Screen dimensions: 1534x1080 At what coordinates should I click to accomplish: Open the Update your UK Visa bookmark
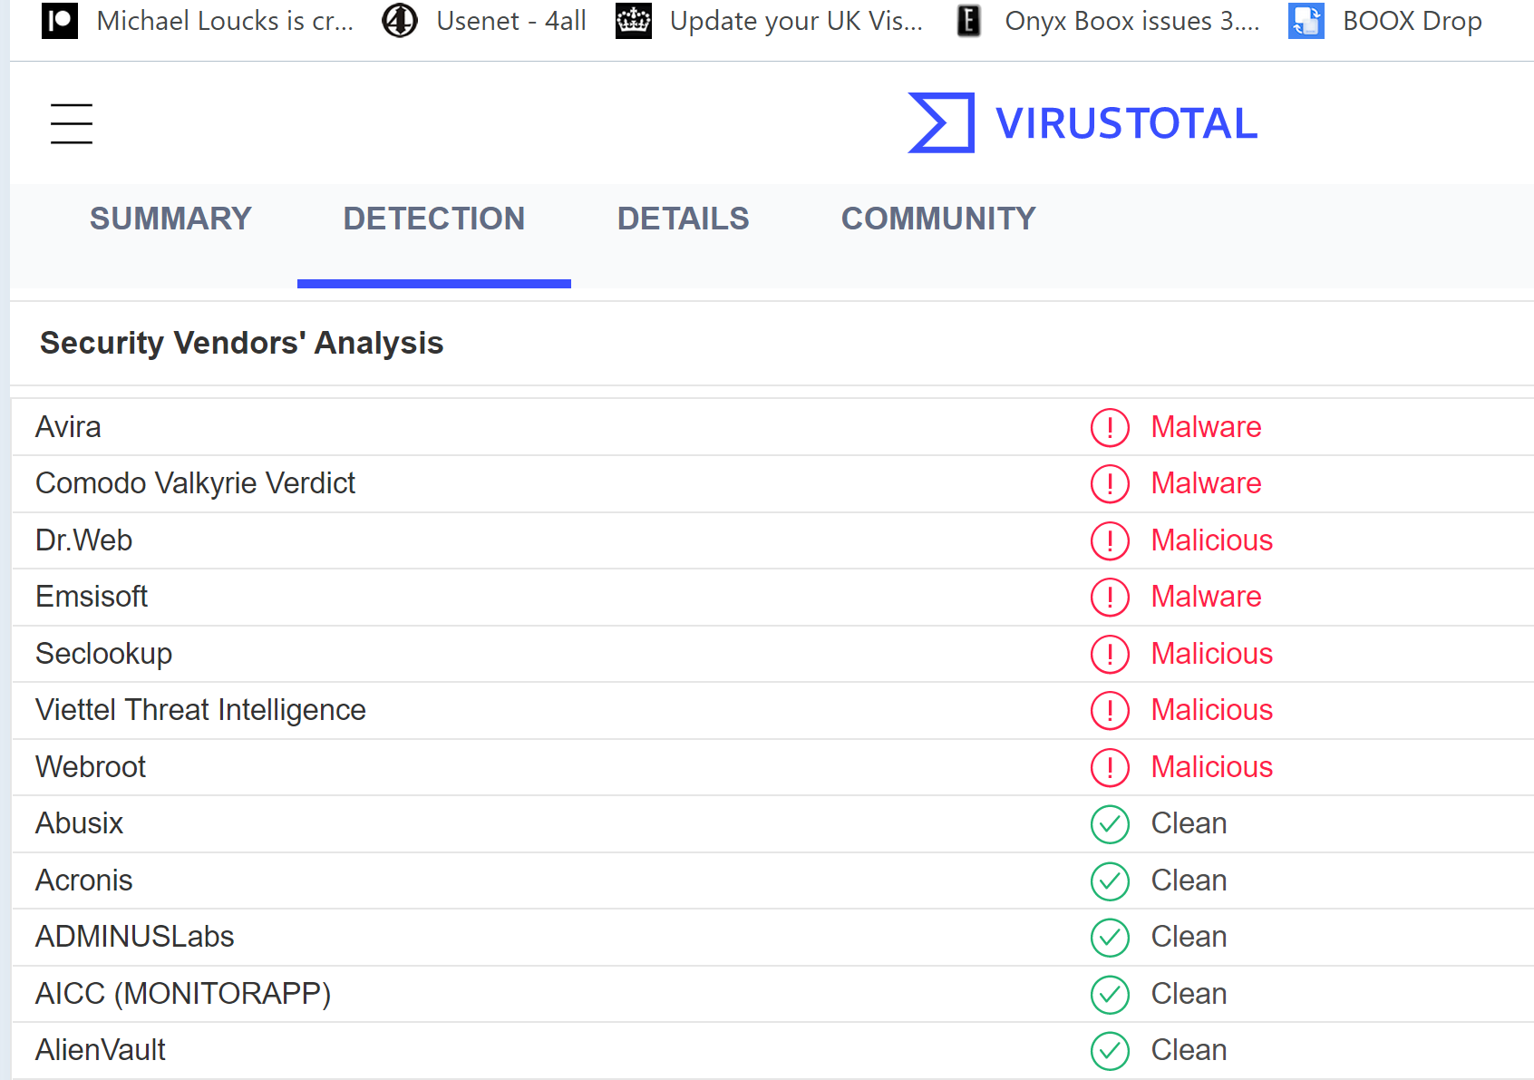[795, 21]
